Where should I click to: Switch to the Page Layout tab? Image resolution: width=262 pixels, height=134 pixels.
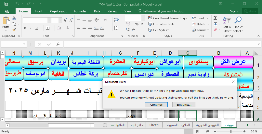click(58, 11)
